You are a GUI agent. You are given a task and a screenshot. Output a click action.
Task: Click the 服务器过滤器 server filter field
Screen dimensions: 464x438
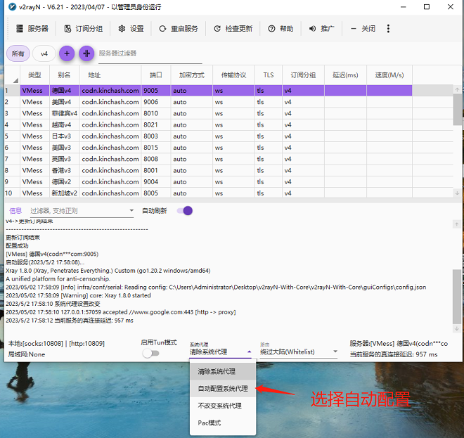coord(139,53)
